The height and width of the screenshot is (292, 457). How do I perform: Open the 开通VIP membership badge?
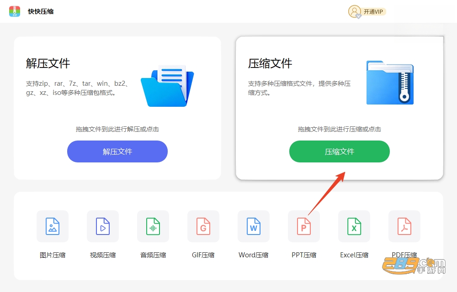pyautogui.click(x=373, y=11)
